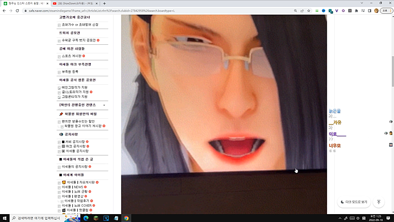Open the Extensions puzzle piece menu
394x222 pixels.
click(356, 11)
